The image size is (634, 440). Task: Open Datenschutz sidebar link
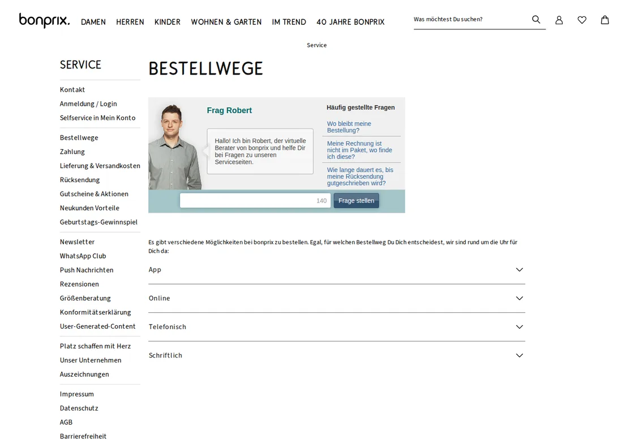point(79,408)
